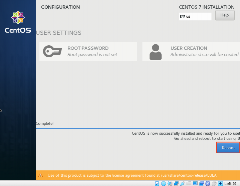Click VirtualBox audio speaker icon
The width and height of the screenshot is (240, 186).
tap(170, 183)
